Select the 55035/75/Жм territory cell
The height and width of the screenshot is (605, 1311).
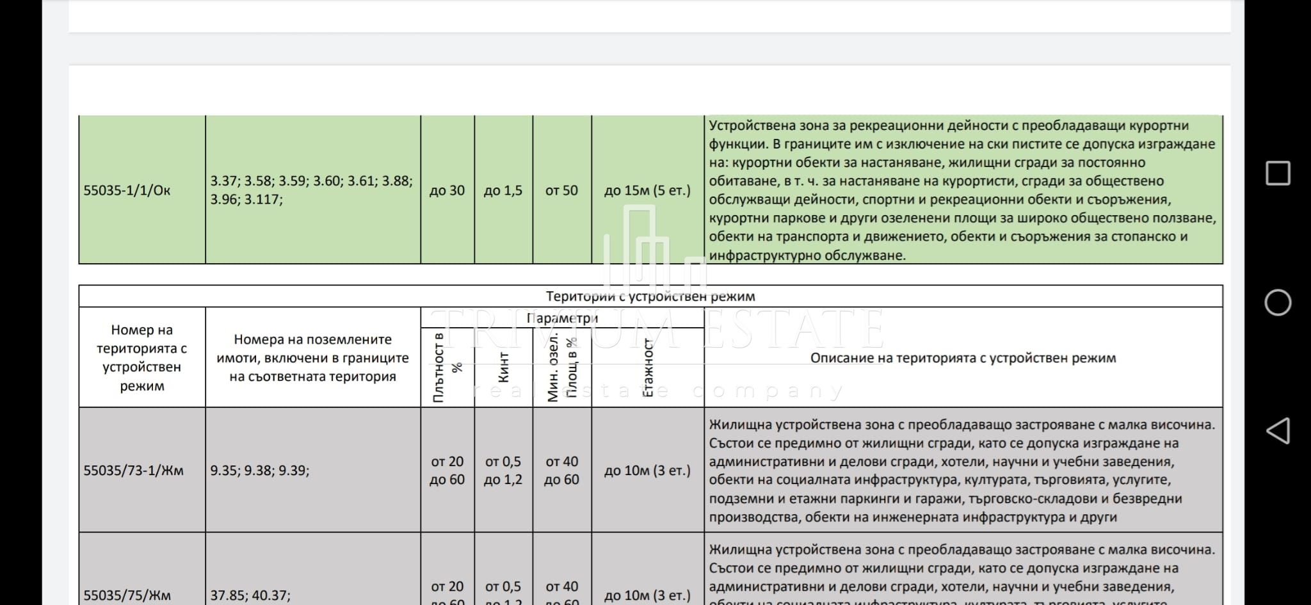(127, 595)
